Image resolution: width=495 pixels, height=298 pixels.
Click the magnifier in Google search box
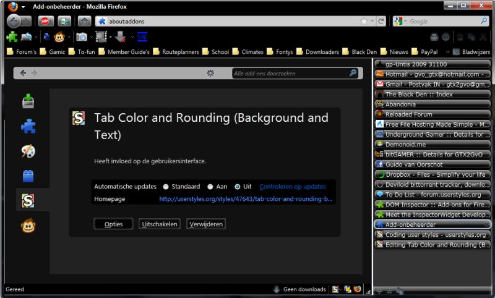click(483, 21)
